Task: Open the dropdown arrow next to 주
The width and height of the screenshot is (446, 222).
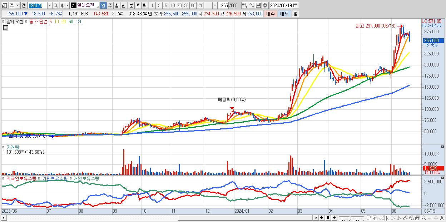Action: (17, 5)
